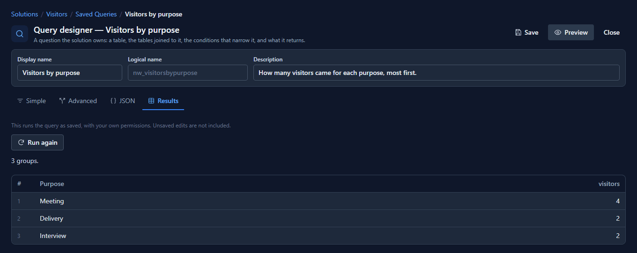Navigate to Saved Queries breadcrumb
The height and width of the screenshot is (253, 637).
96,14
